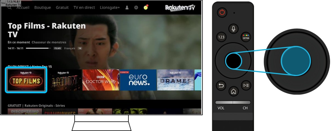The height and width of the screenshot is (131, 334).
Task: Open the user profile icon
Action: click(127, 7)
